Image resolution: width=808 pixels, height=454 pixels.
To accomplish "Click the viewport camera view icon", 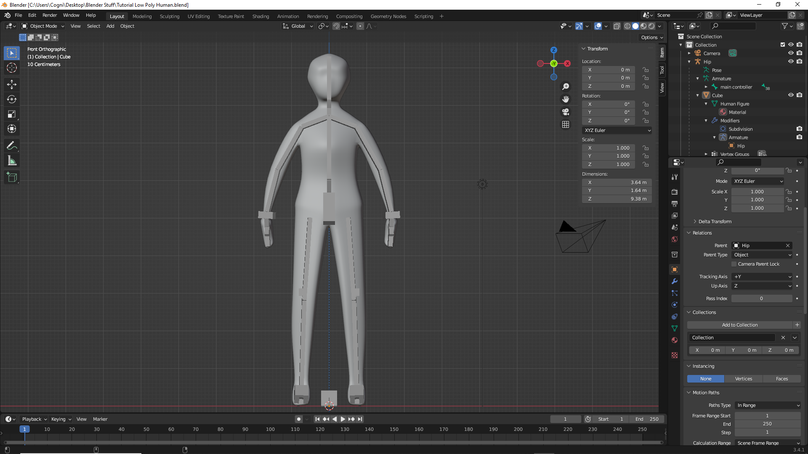I will coord(566,112).
